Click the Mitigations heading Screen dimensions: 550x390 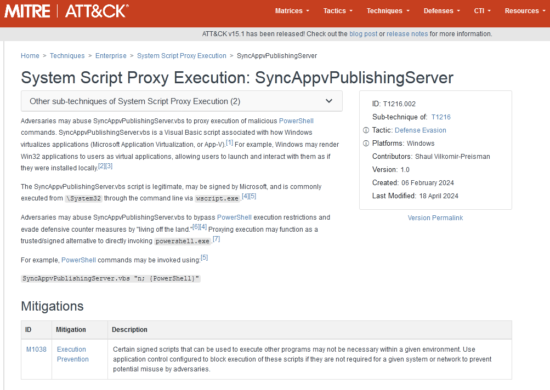point(52,306)
